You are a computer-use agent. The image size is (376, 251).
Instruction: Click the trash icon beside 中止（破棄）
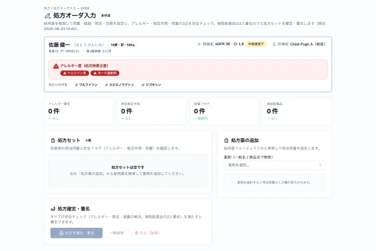[x=137, y=233]
